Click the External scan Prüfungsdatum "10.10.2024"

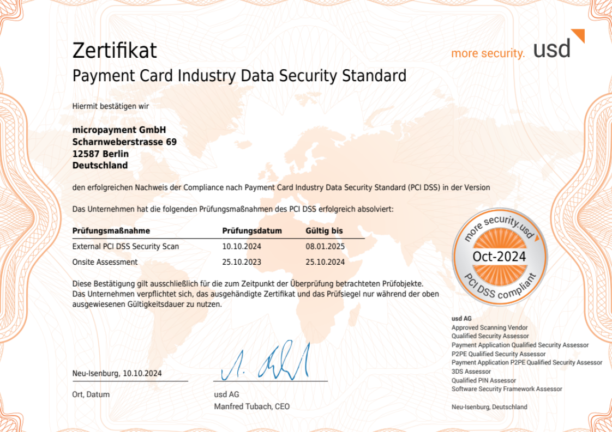(242, 246)
